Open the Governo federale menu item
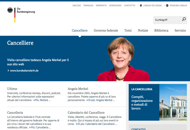Viewport: 190px width, 130px height. [x=106, y=30]
